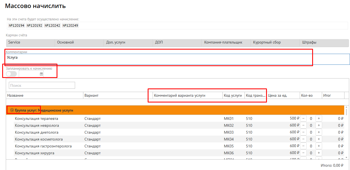Enable the Запланировать к начислению toggle
This screenshot has width=350, height=170.
(x=11, y=74)
